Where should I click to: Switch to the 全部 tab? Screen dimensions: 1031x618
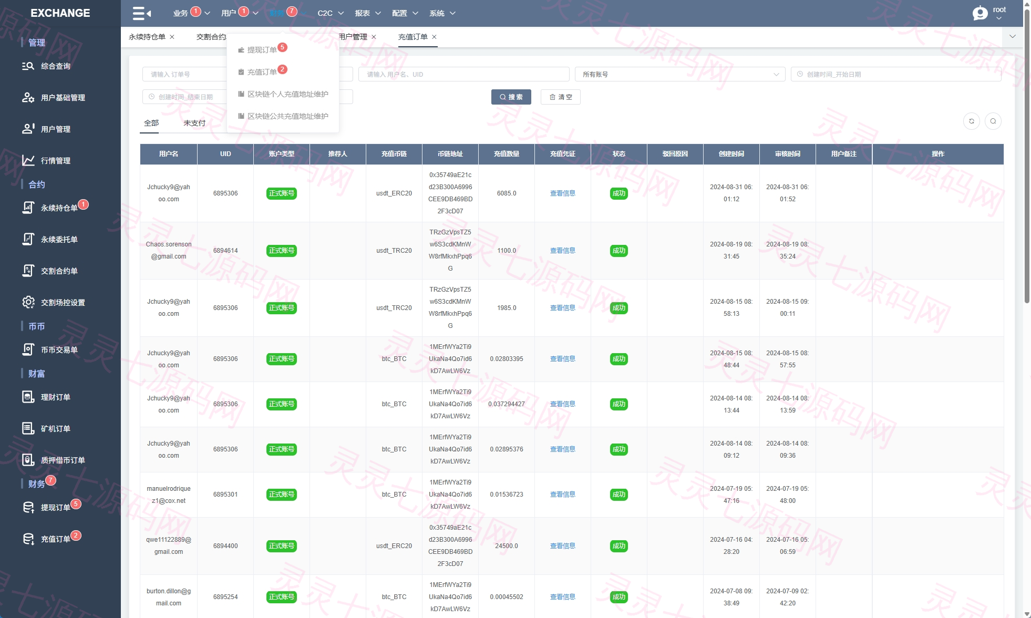(151, 123)
